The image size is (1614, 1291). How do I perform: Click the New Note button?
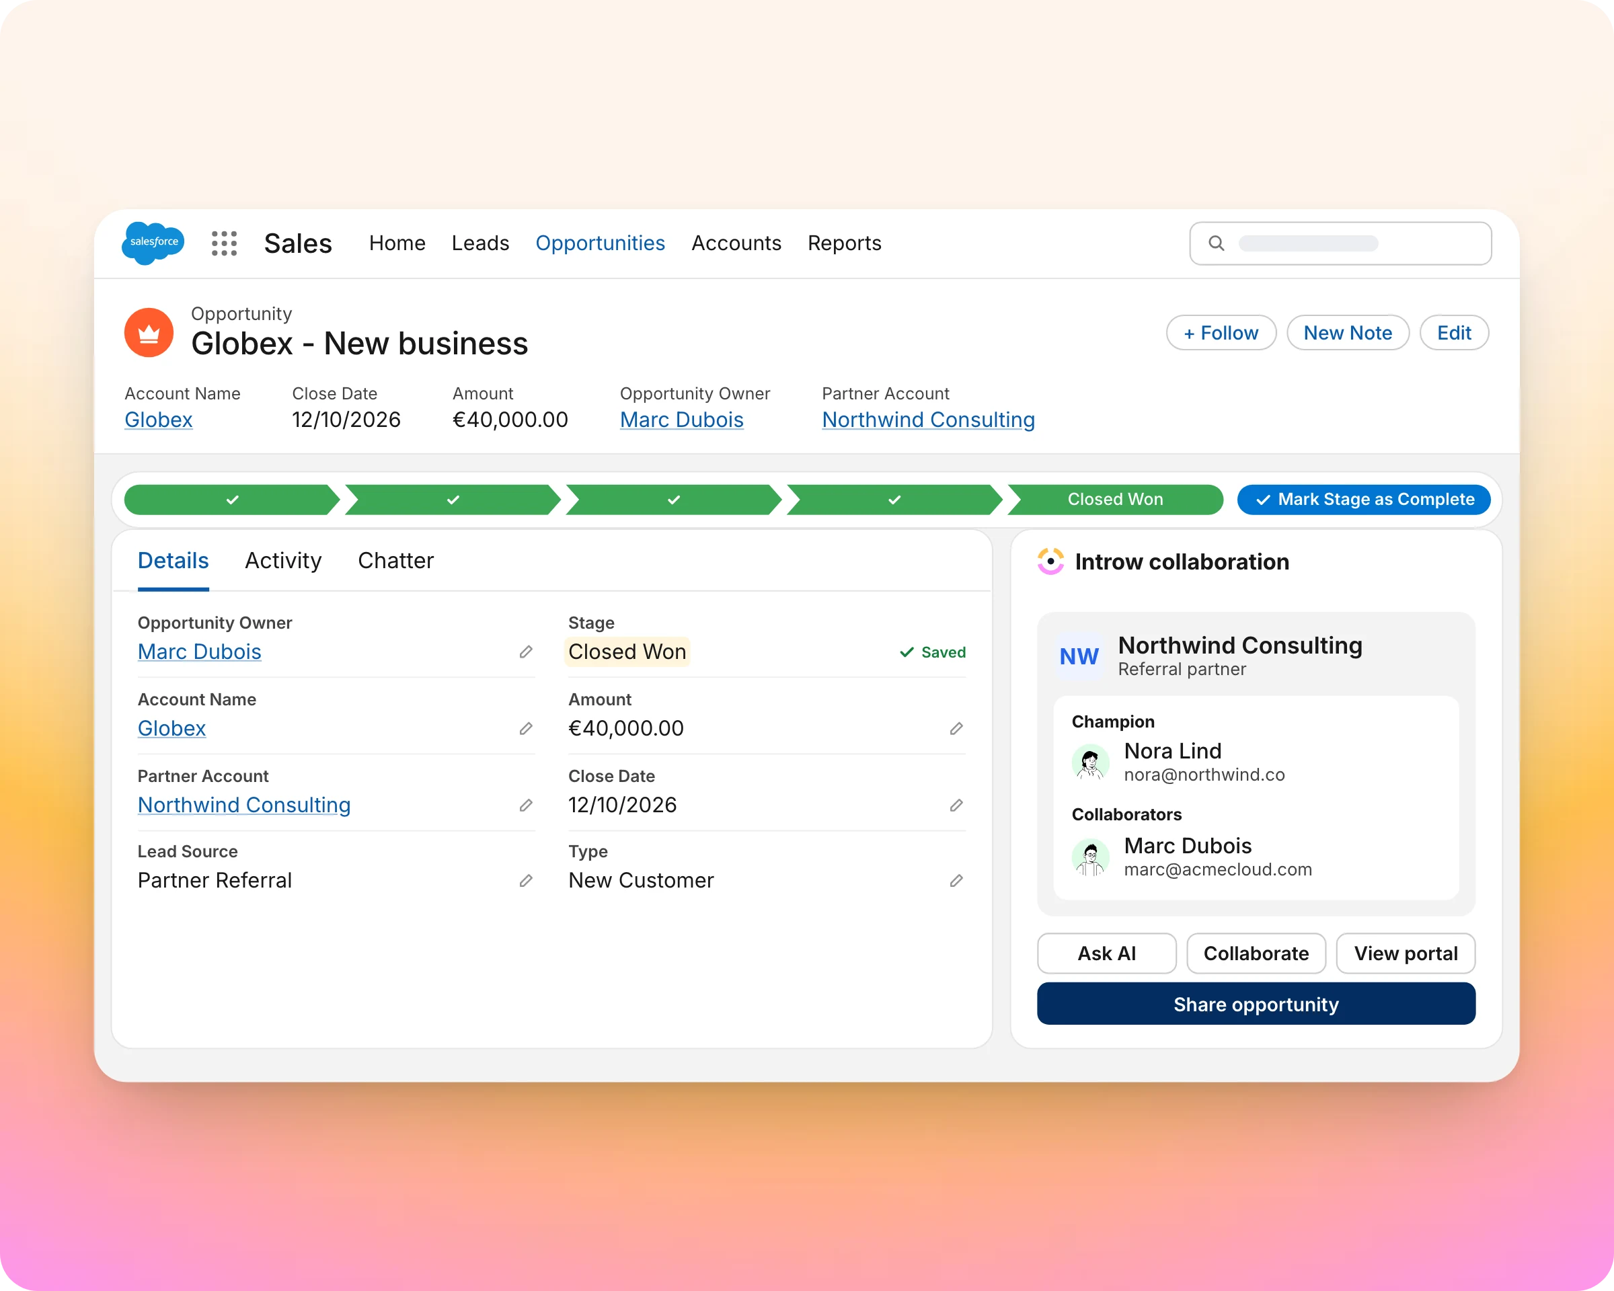coord(1348,332)
